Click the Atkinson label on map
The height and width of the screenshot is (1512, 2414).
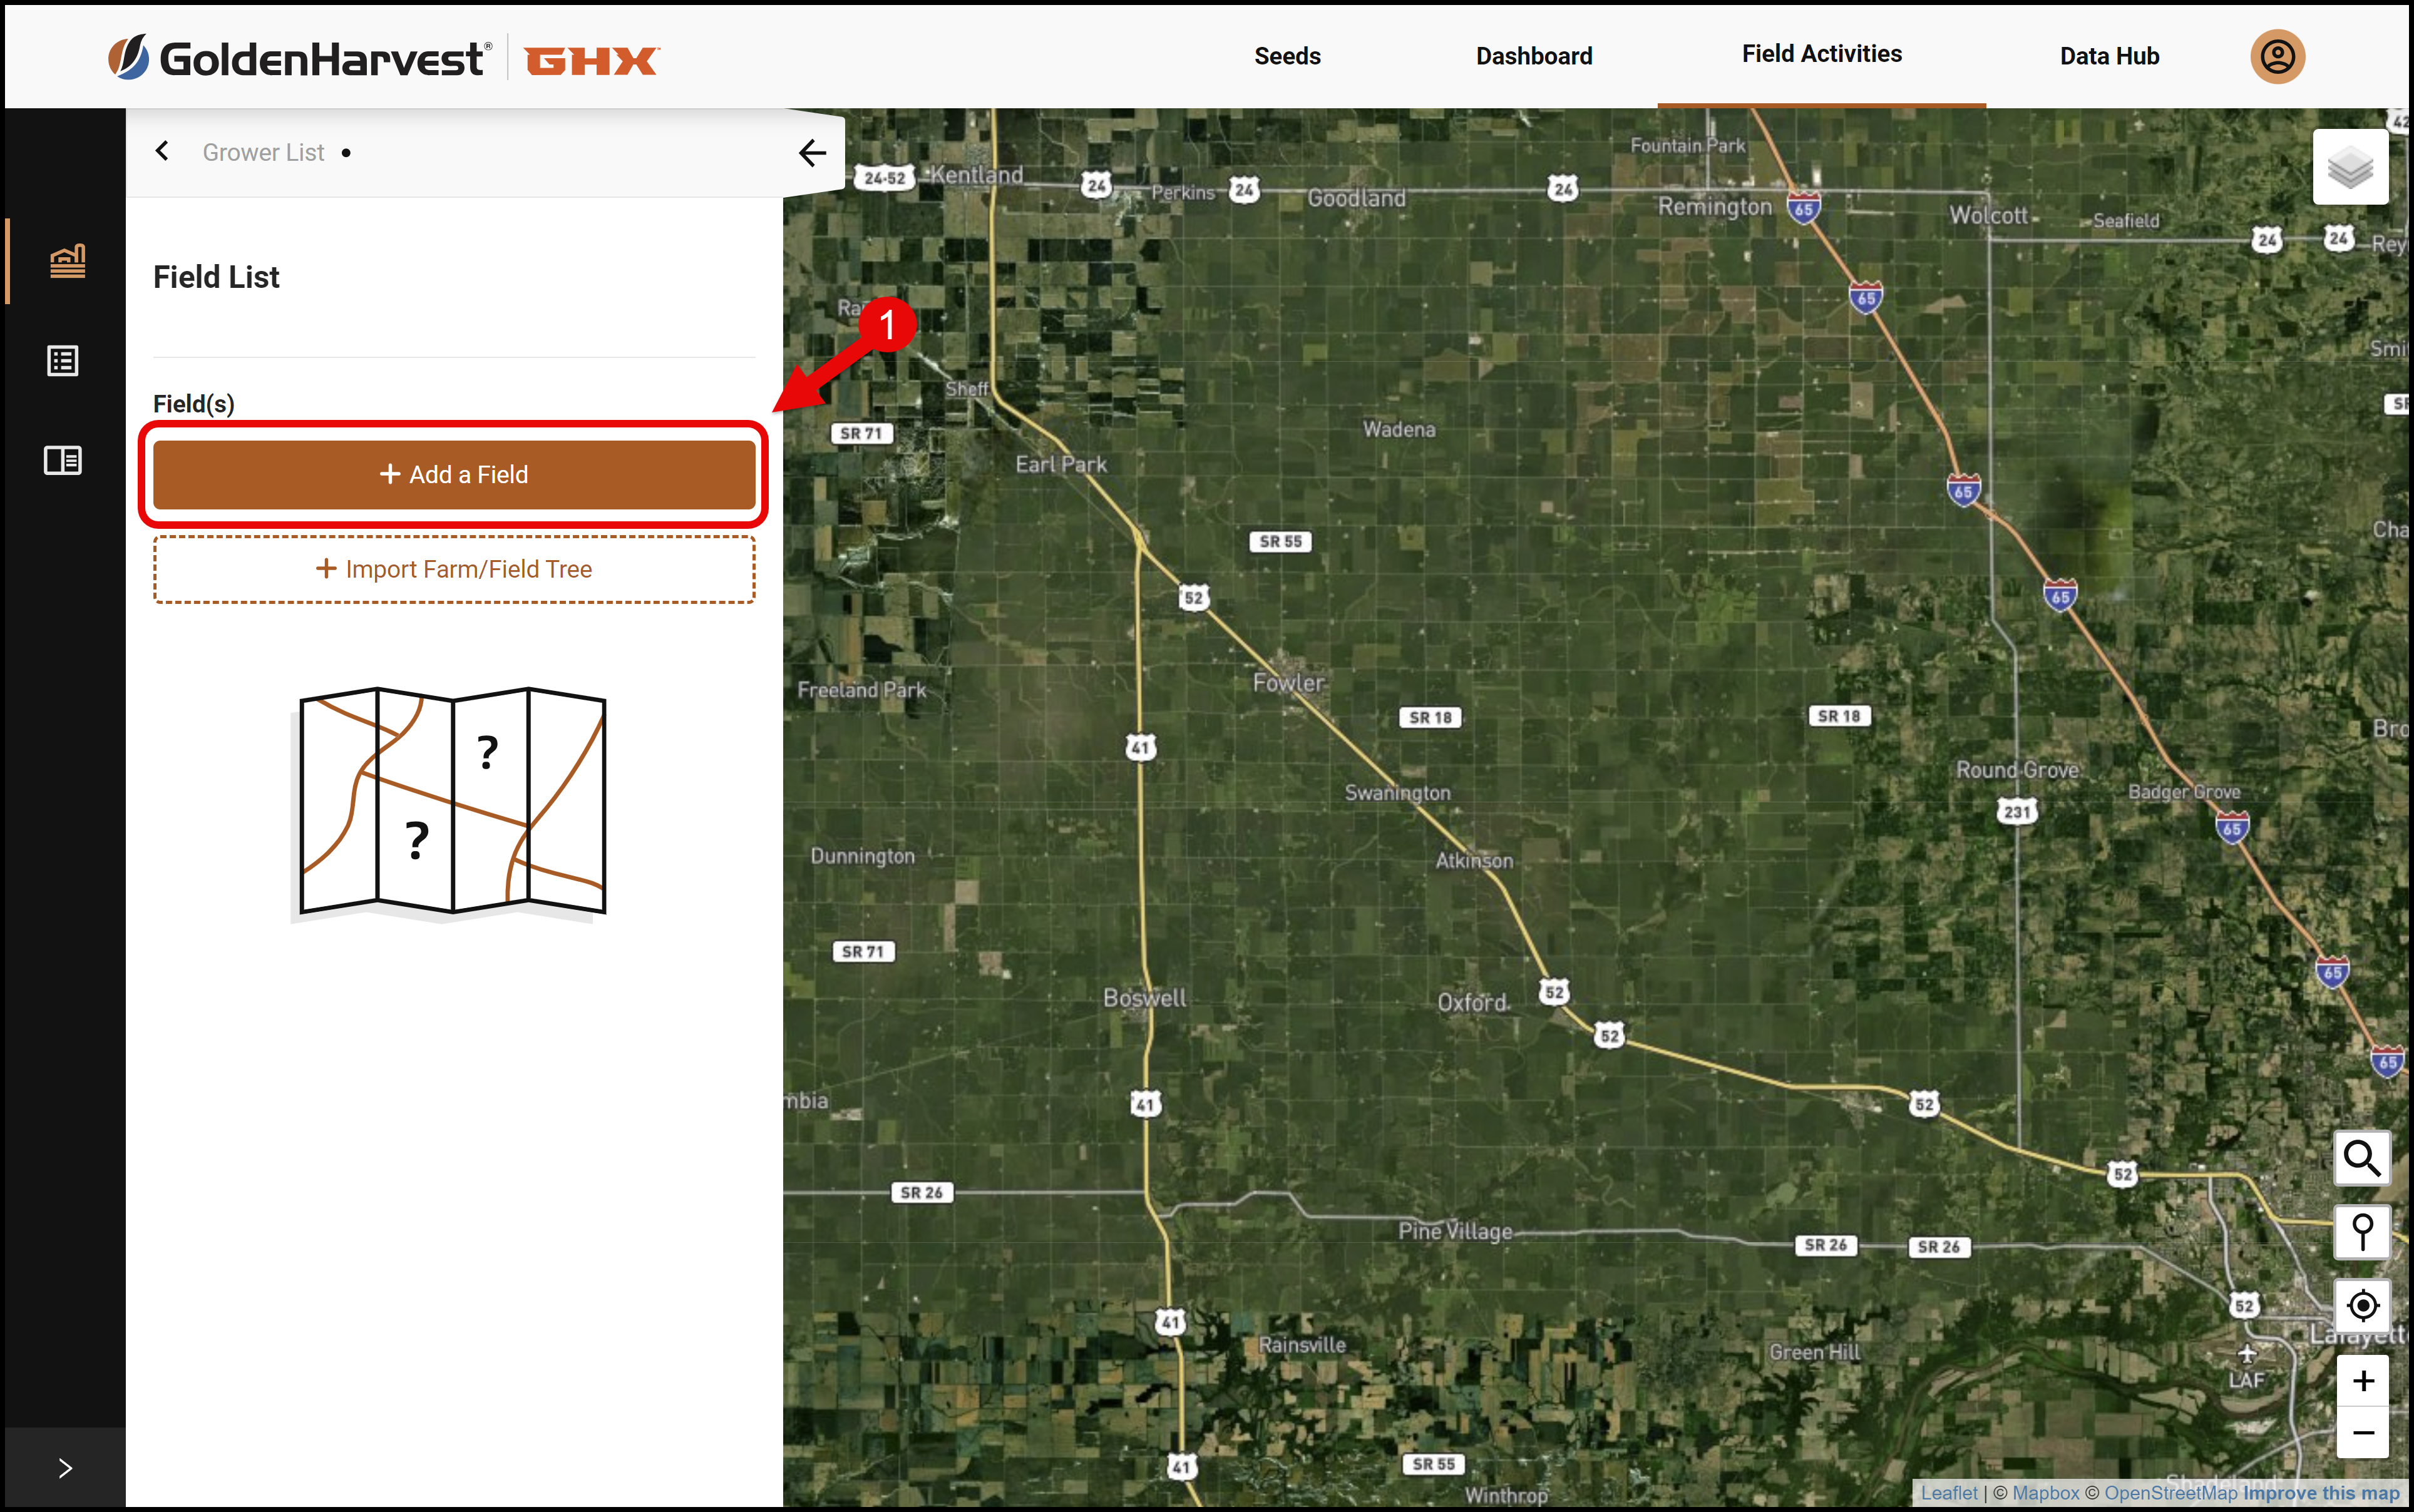(1474, 860)
